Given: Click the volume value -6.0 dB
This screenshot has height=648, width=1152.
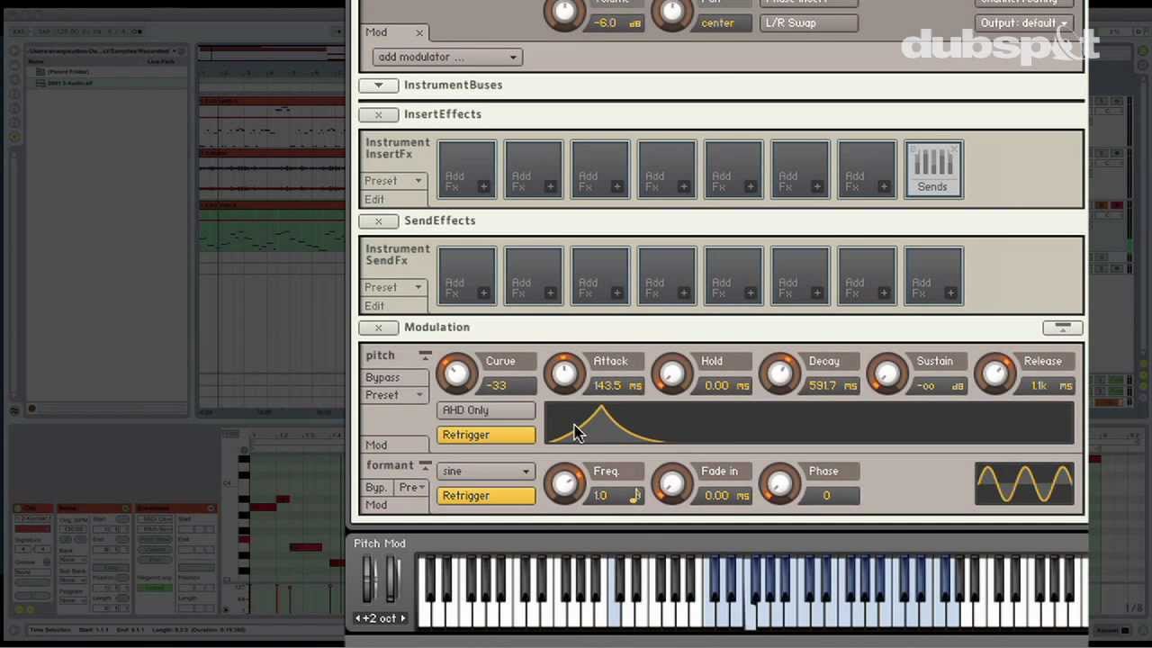Looking at the screenshot, I should 616,23.
